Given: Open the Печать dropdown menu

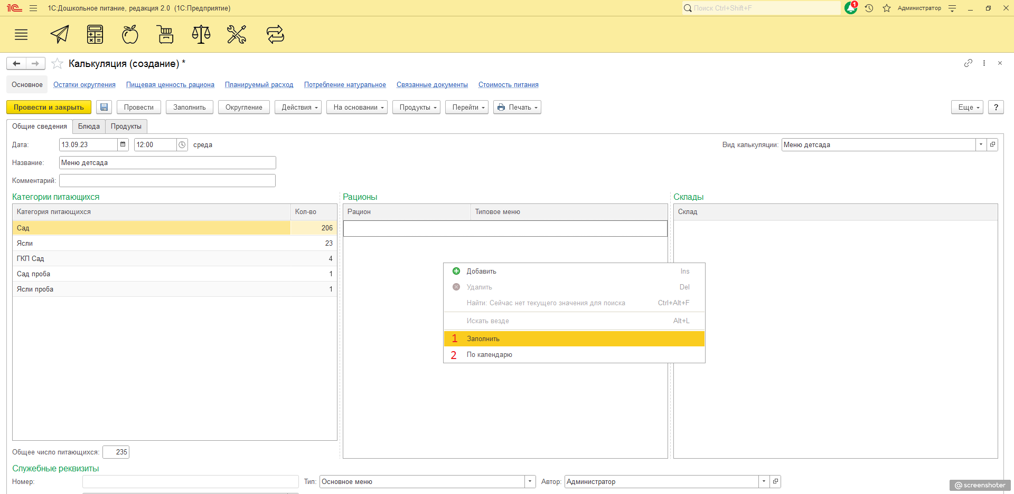Looking at the screenshot, I should tap(517, 108).
